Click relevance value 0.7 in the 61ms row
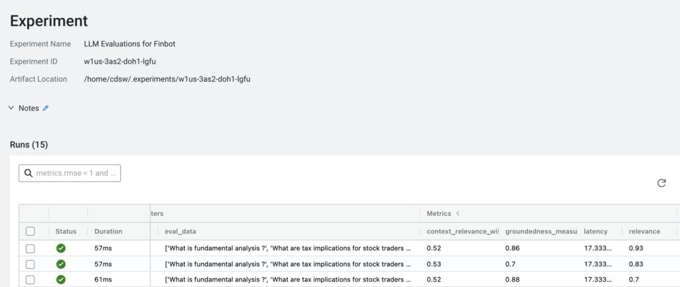 pyautogui.click(x=634, y=279)
